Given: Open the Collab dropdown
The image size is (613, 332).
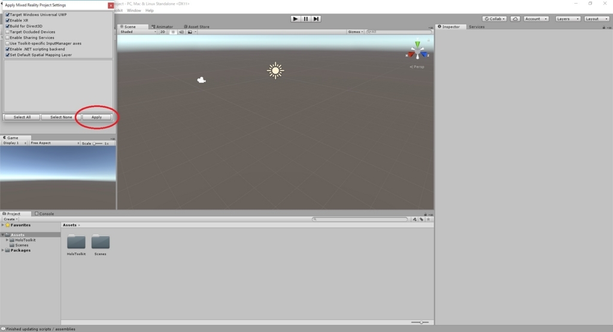Looking at the screenshot, I should pyautogui.click(x=494, y=19).
